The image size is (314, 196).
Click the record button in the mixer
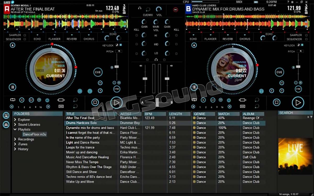click(175, 10)
